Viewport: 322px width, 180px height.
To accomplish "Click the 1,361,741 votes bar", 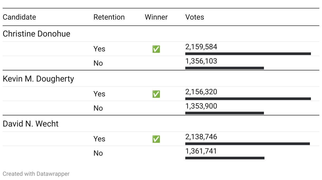I will tap(225, 158).
